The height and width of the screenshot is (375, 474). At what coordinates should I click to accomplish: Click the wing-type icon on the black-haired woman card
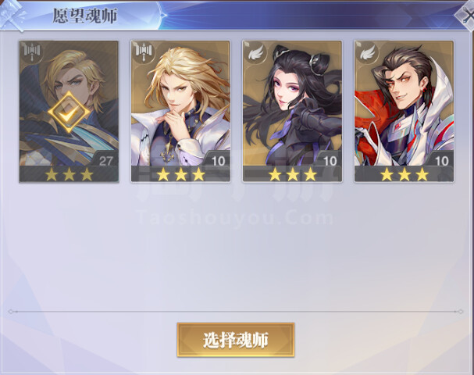click(x=255, y=52)
